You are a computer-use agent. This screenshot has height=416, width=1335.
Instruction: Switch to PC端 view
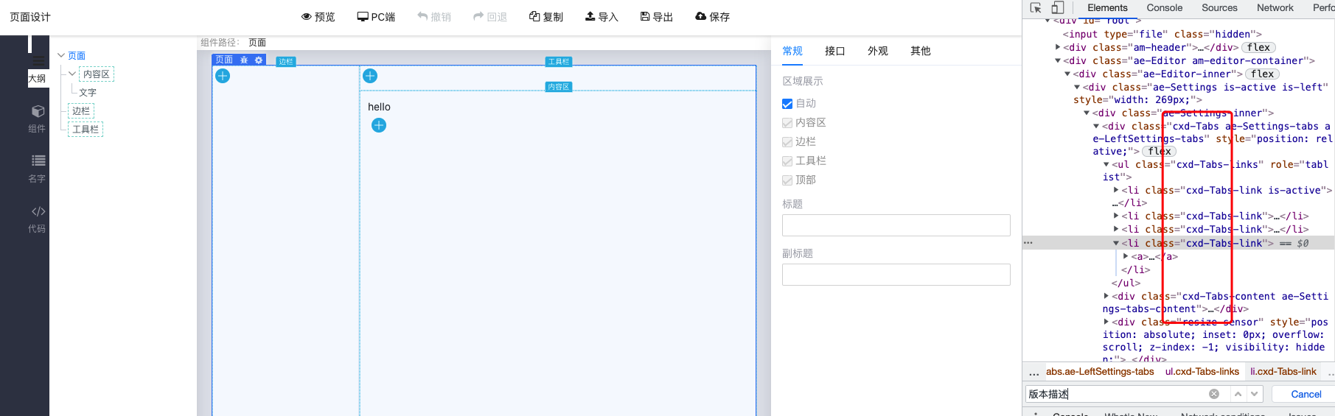point(376,16)
